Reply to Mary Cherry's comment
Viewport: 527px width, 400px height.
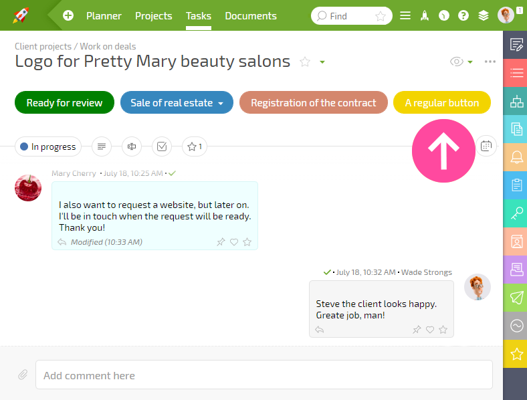coord(62,242)
